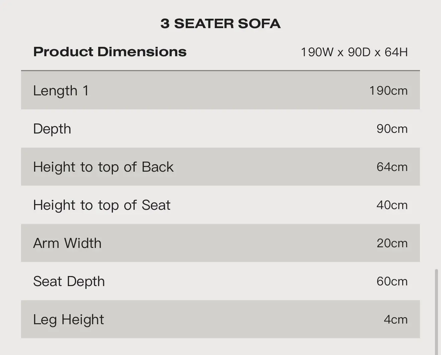441x355 pixels.
Task: Click 64H in the dimensions summary
Action: [396, 52]
